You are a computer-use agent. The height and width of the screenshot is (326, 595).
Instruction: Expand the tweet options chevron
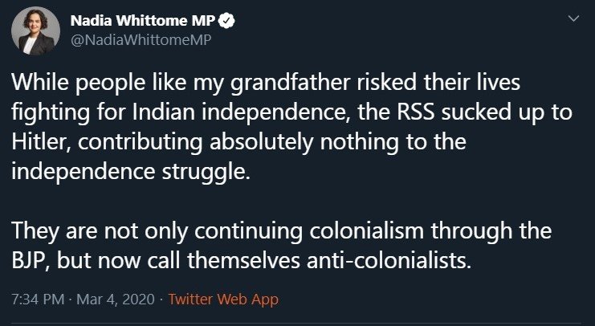(572, 18)
